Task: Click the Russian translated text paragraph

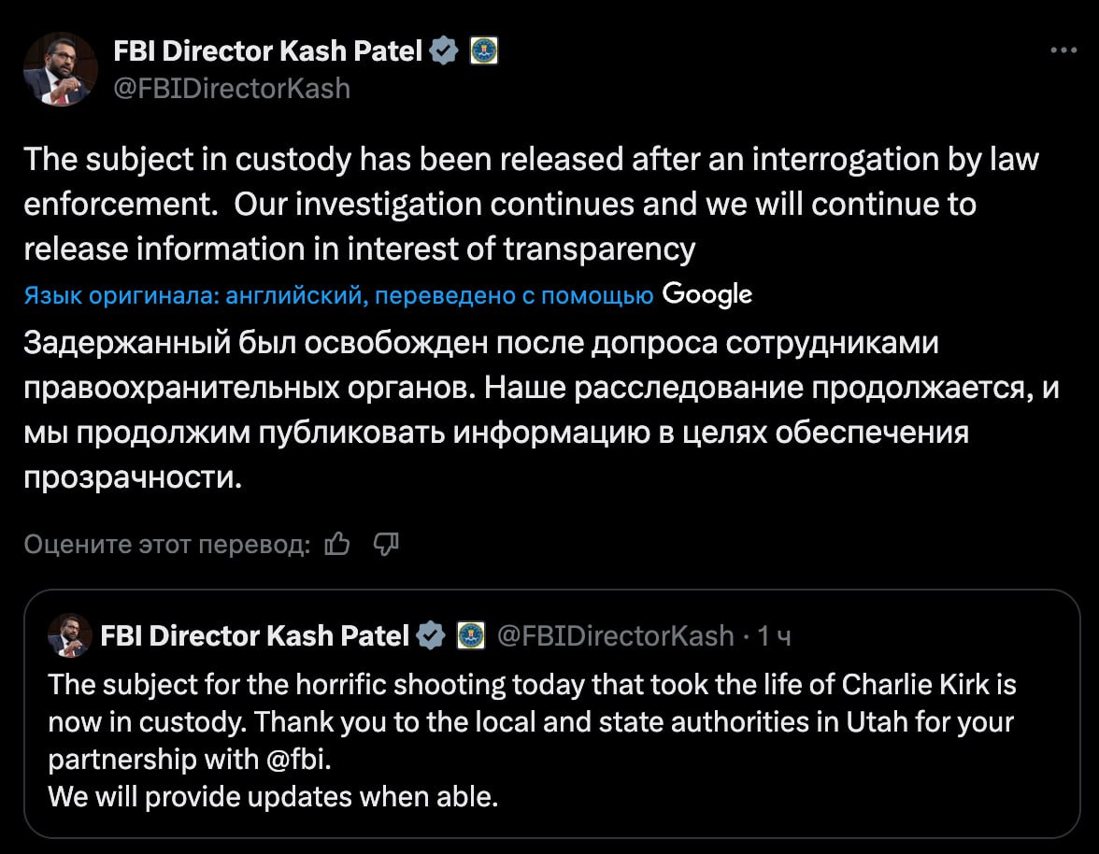Action: pos(541,410)
